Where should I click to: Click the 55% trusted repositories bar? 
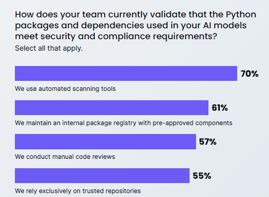(x=102, y=176)
